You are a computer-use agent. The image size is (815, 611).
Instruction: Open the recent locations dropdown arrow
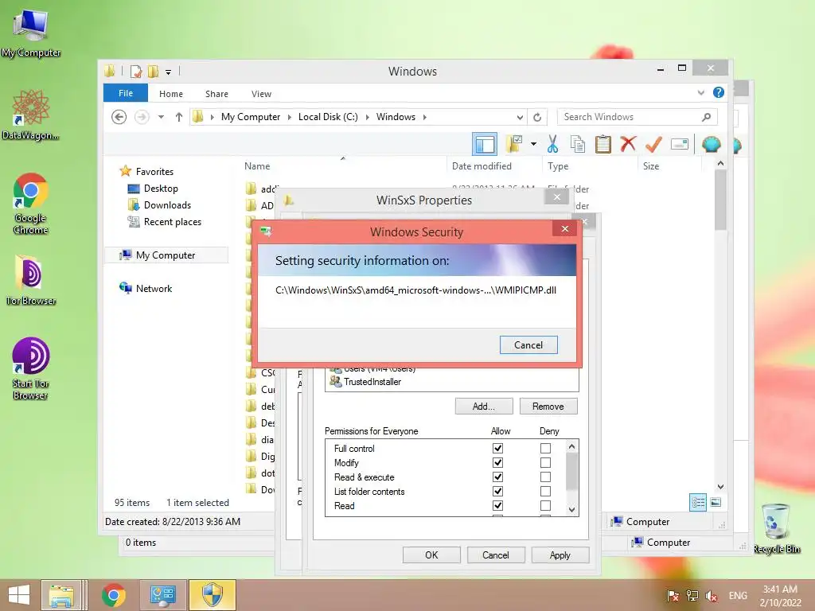click(161, 117)
